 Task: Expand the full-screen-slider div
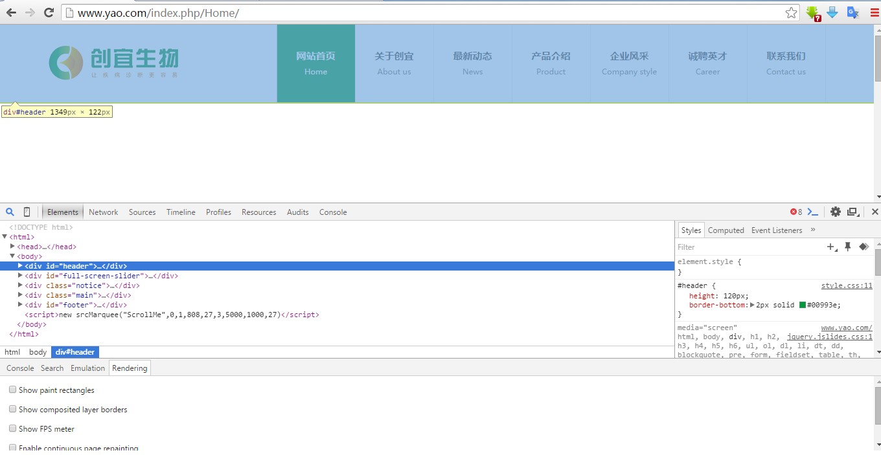click(x=20, y=276)
